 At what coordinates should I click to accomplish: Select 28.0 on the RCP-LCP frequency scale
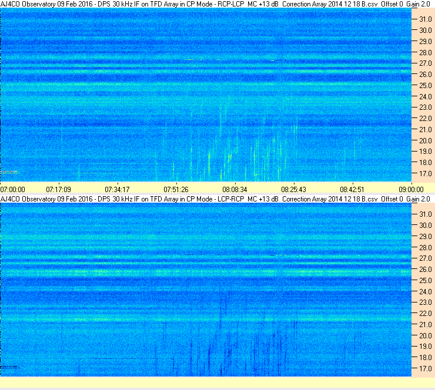click(426, 52)
